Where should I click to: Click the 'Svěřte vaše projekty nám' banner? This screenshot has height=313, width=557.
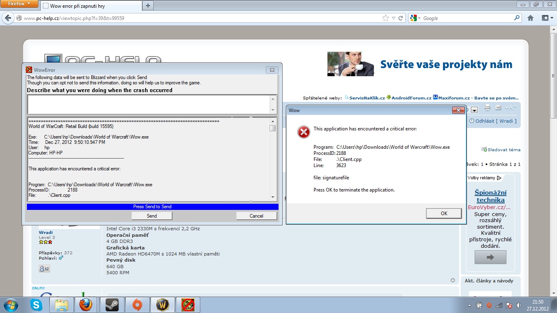tap(422, 64)
